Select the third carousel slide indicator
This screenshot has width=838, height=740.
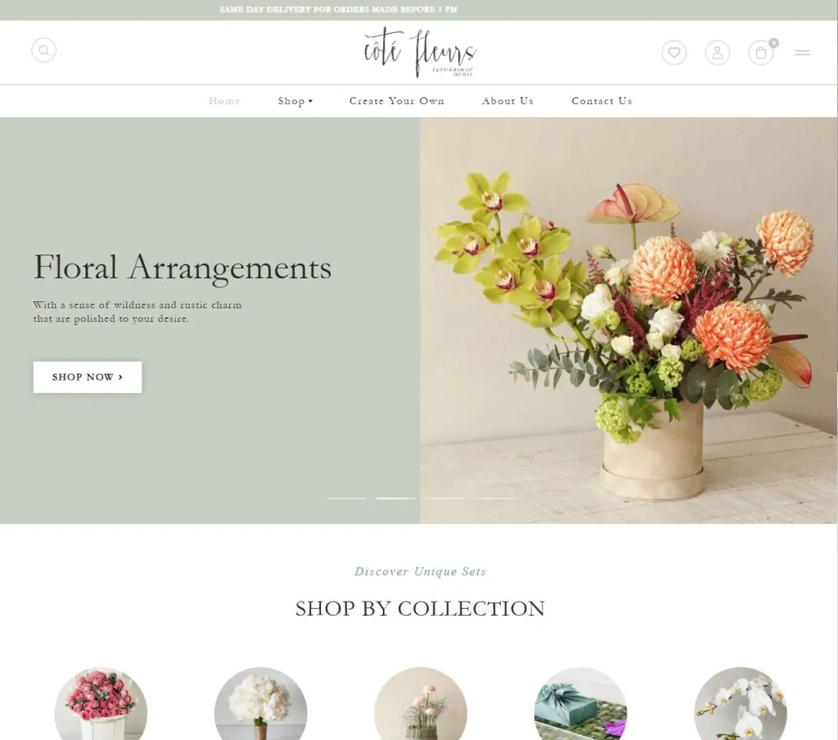(x=445, y=499)
